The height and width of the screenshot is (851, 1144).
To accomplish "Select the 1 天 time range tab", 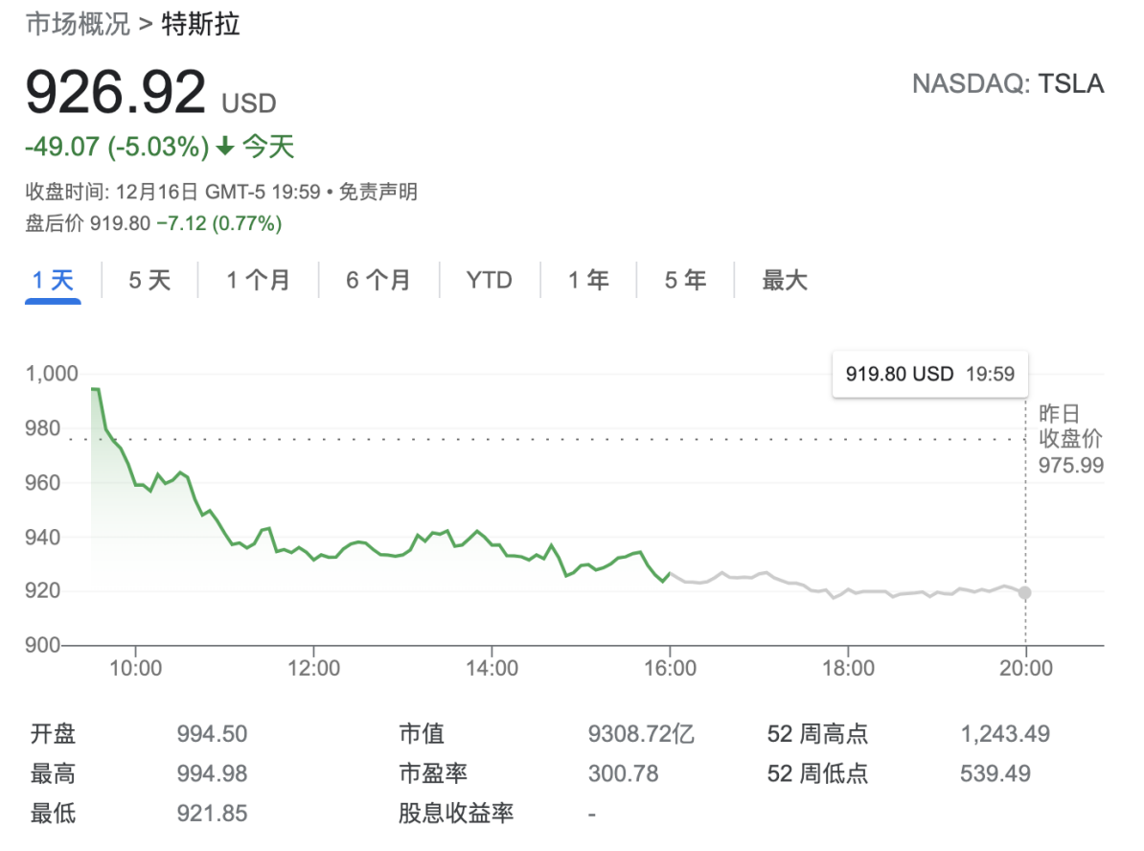I will (53, 281).
